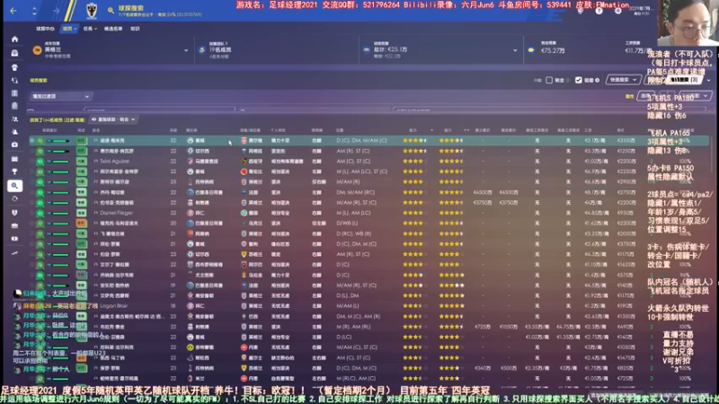Open the view selector dropdown above player list

(114, 119)
